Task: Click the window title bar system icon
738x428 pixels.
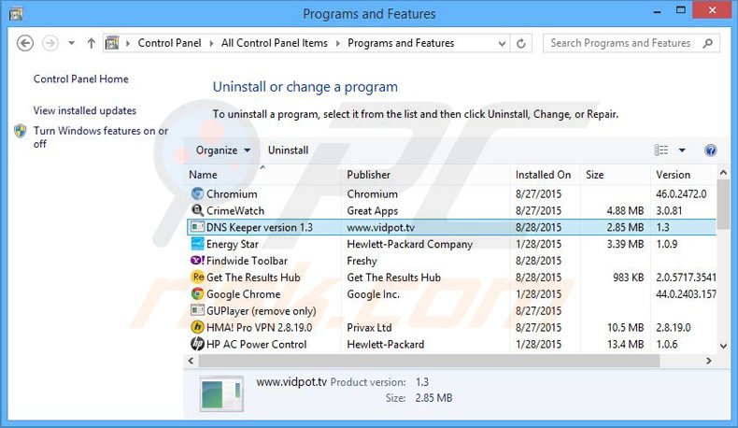Action: click(x=16, y=14)
